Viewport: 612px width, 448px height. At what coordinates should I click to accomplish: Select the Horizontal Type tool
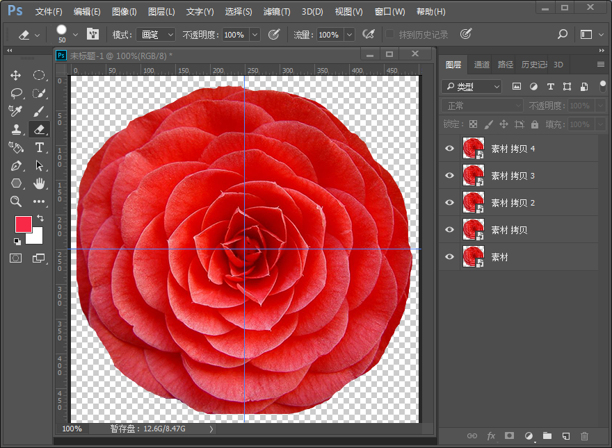40,147
